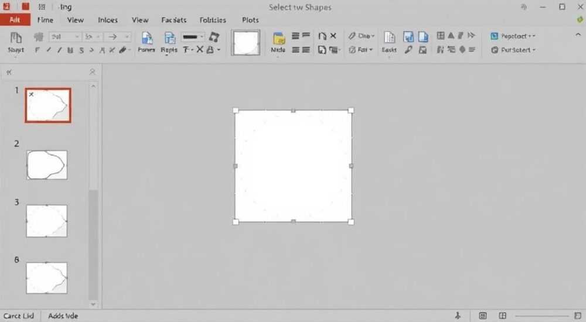The image size is (586, 322).
Task: Open the PurSotert dropdown
Action: coord(513,50)
